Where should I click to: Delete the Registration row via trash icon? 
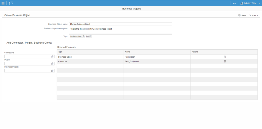click(225, 57)
